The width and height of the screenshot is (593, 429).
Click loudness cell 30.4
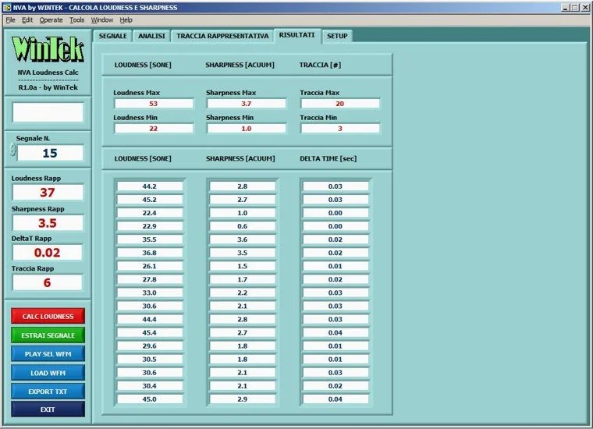coord(150,385)
